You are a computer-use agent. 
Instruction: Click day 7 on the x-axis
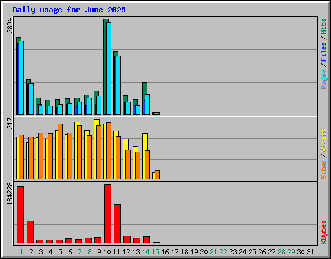pyautogui.click(x=80, y=252)
